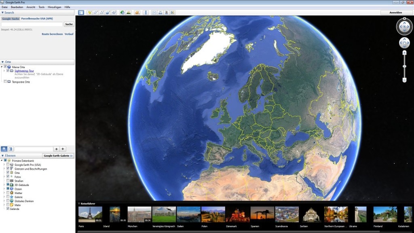Click the zoom out minus button
Screen dimensions: 414x233
click(x=404, y=80)
